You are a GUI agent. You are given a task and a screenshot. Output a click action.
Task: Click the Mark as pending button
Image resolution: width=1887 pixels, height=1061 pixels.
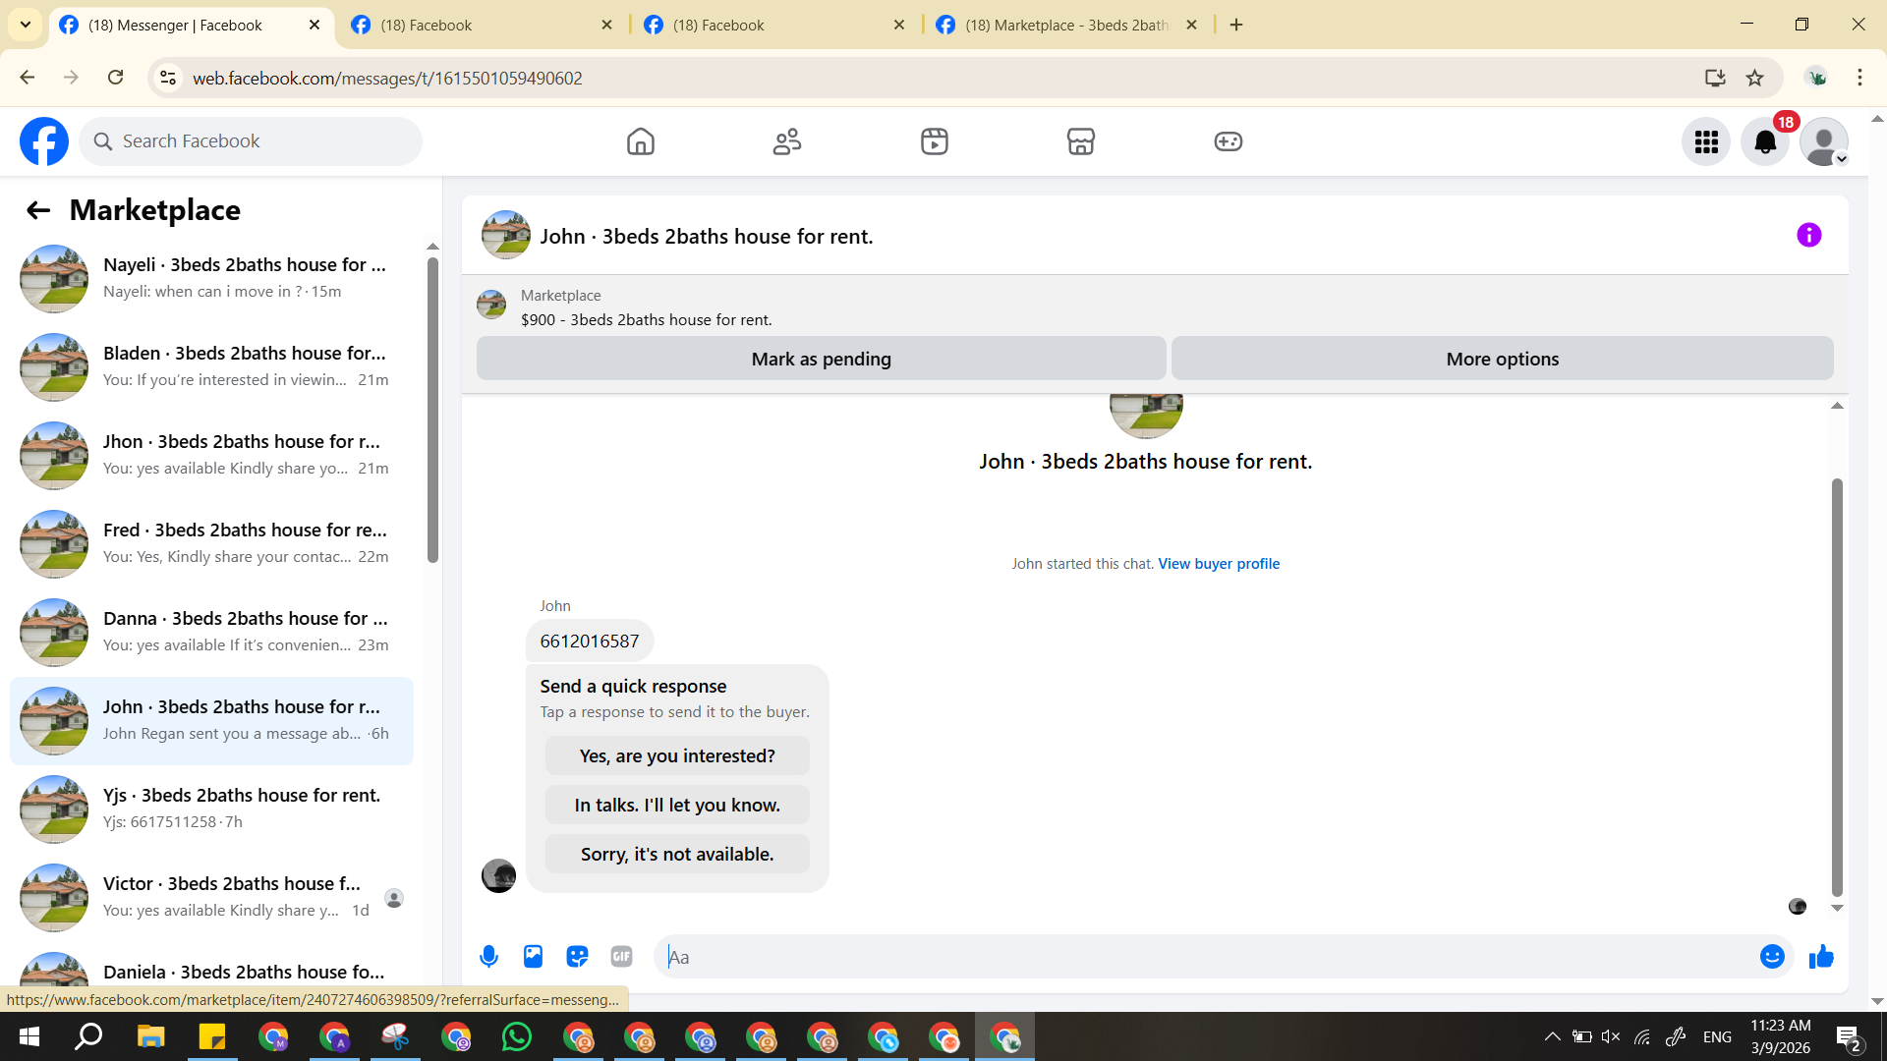821,359
